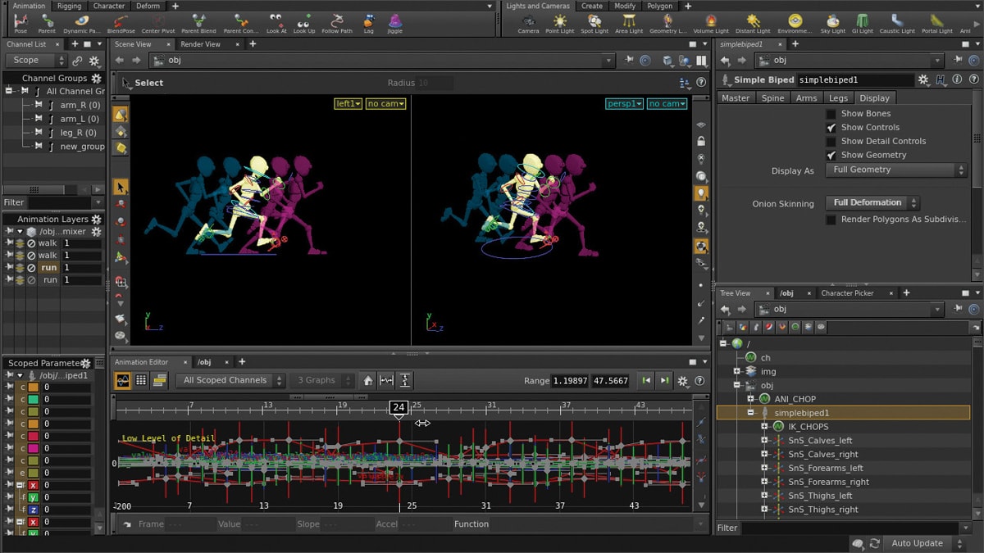
Task: Open the Onion Skinning dropdown
Action: pos(873,203)
